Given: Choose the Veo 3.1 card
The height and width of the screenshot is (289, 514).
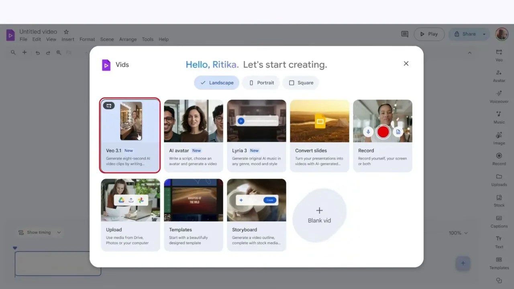Looking at the screenshot, I should (x=130, y=136).
